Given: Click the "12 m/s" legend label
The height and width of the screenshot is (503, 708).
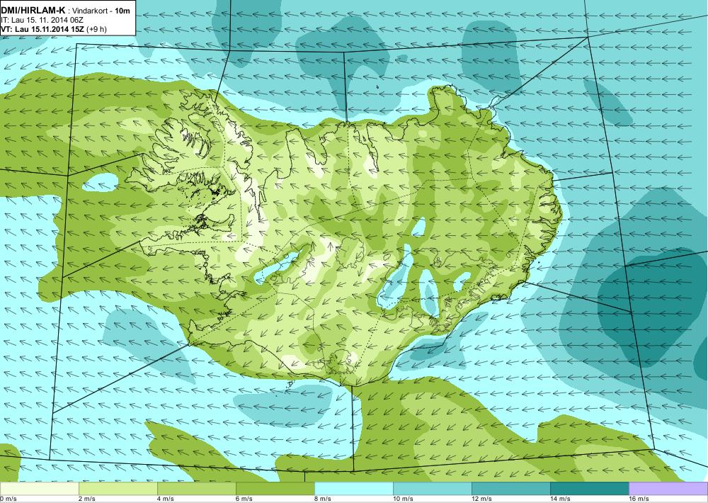Looking at the screenshot, I should pos(481,499).
